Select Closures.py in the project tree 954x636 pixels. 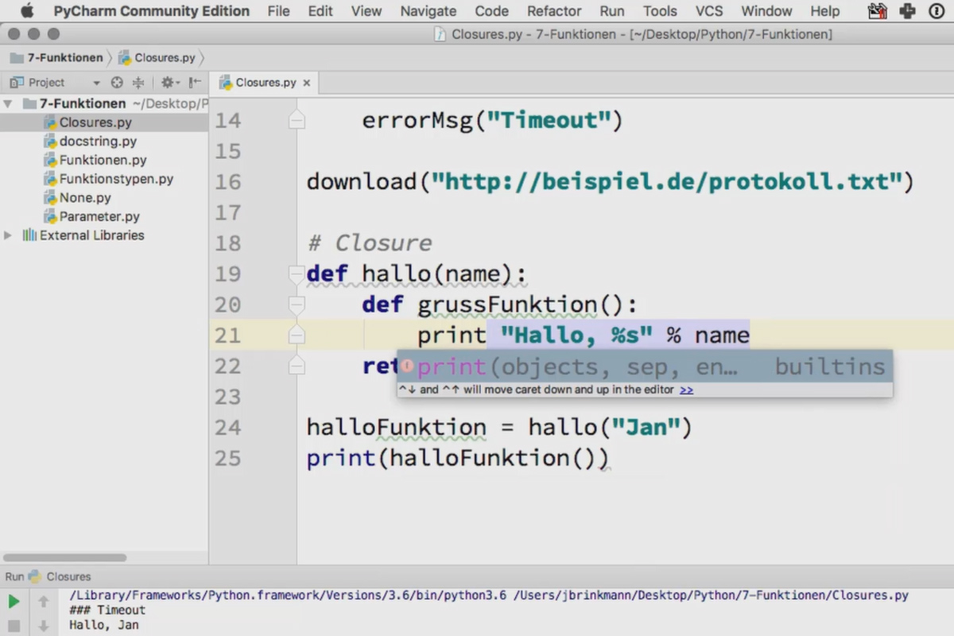pyautogui.click(x=95, y=122)
